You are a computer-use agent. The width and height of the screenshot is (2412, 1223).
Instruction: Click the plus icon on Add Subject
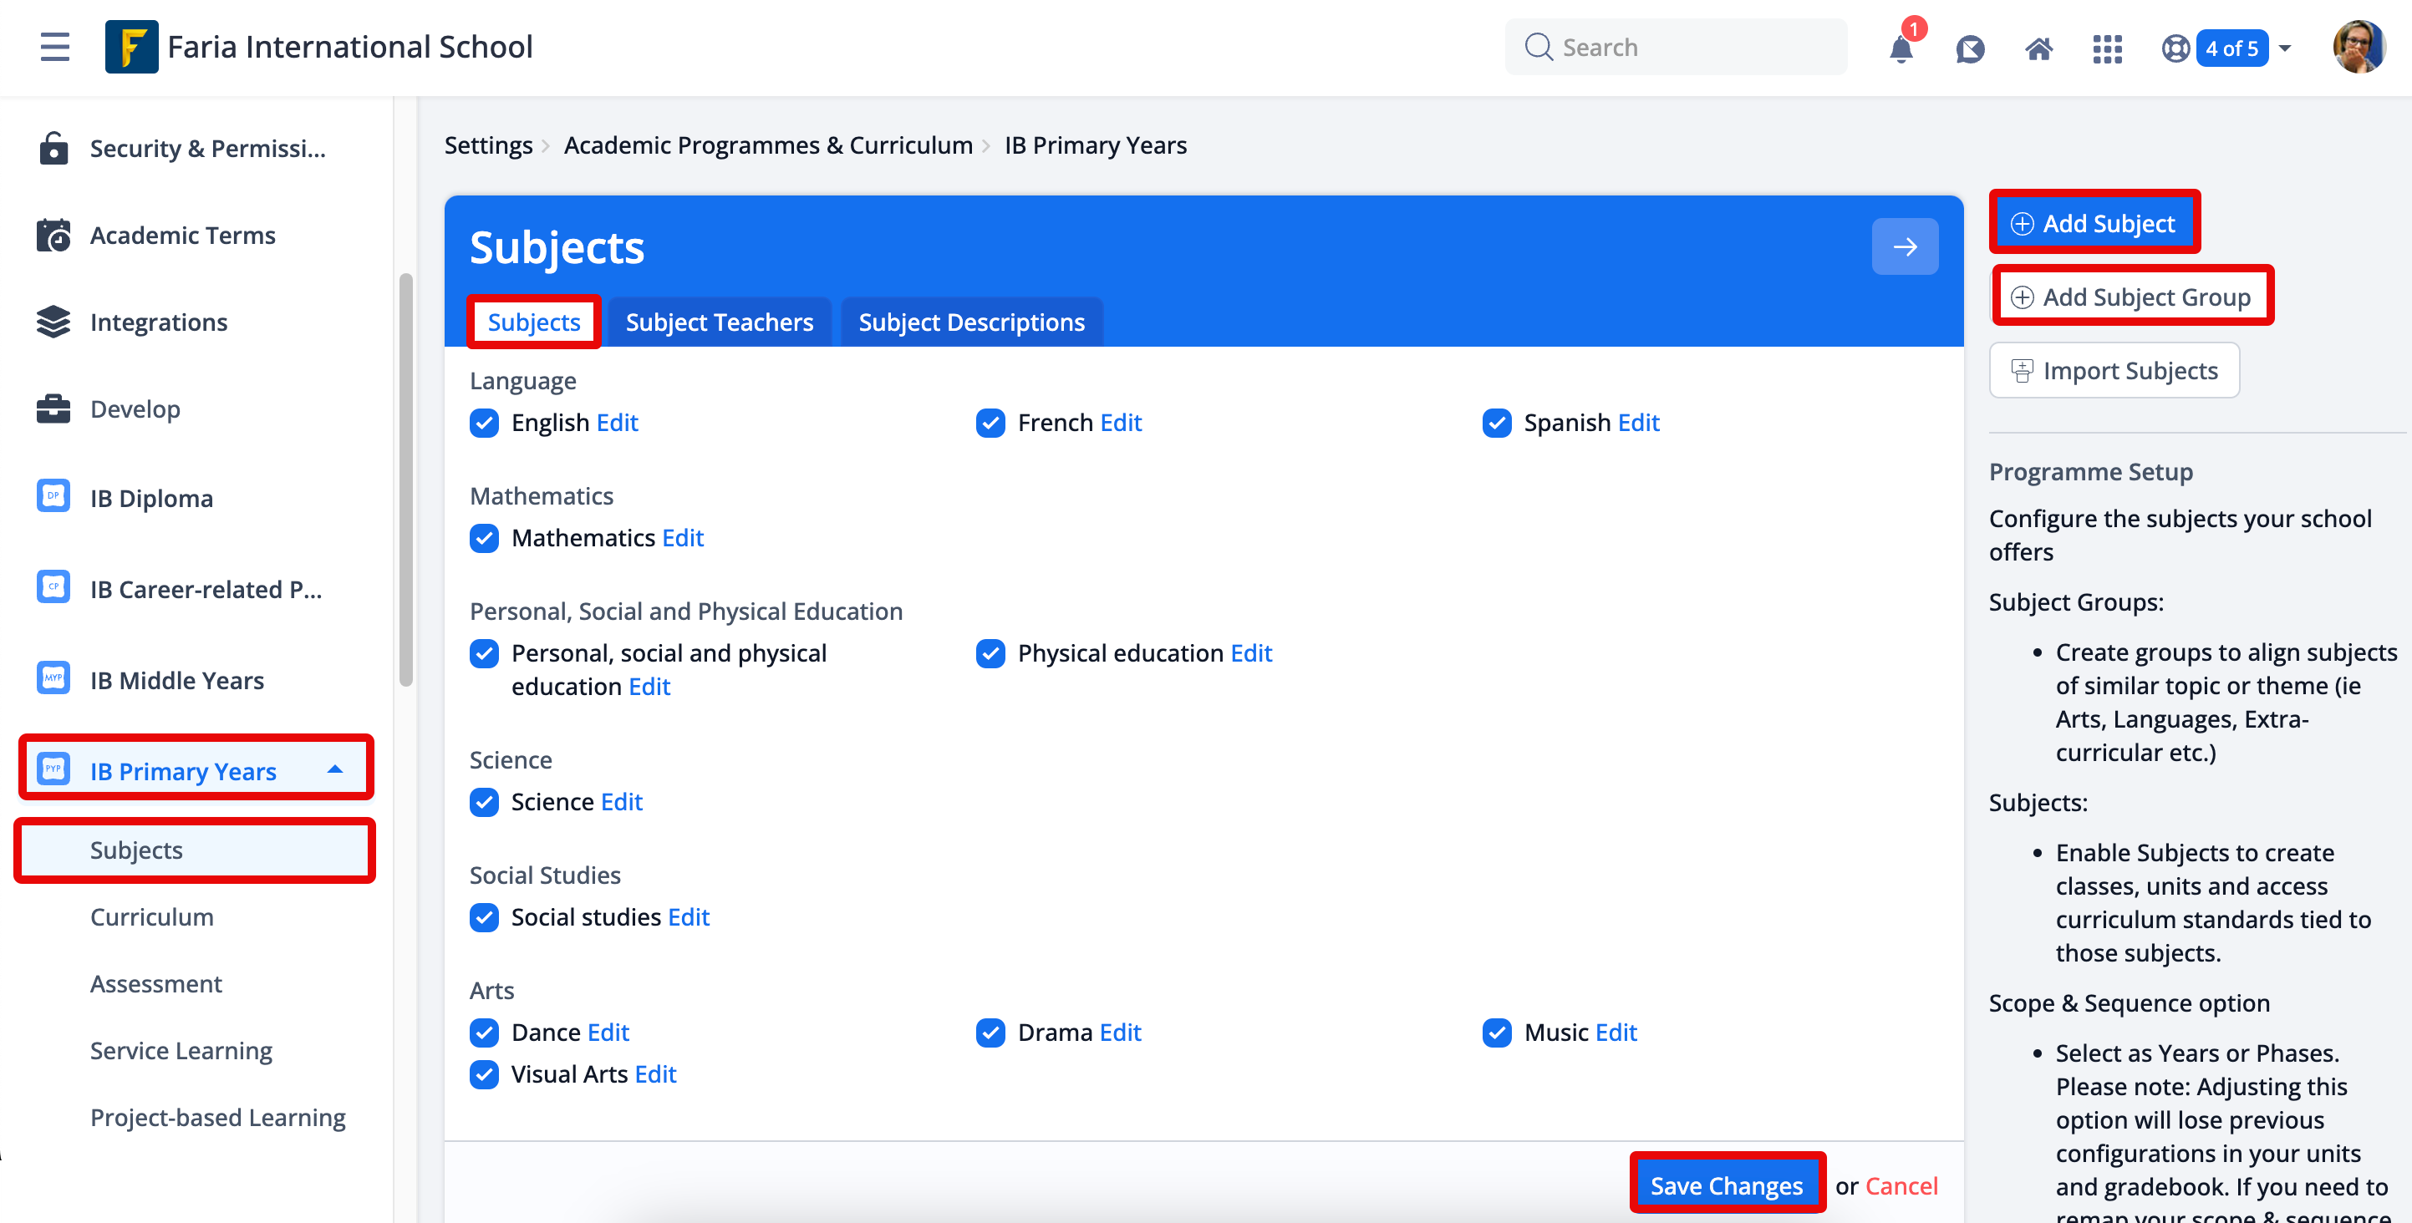tap(2022, 224)
